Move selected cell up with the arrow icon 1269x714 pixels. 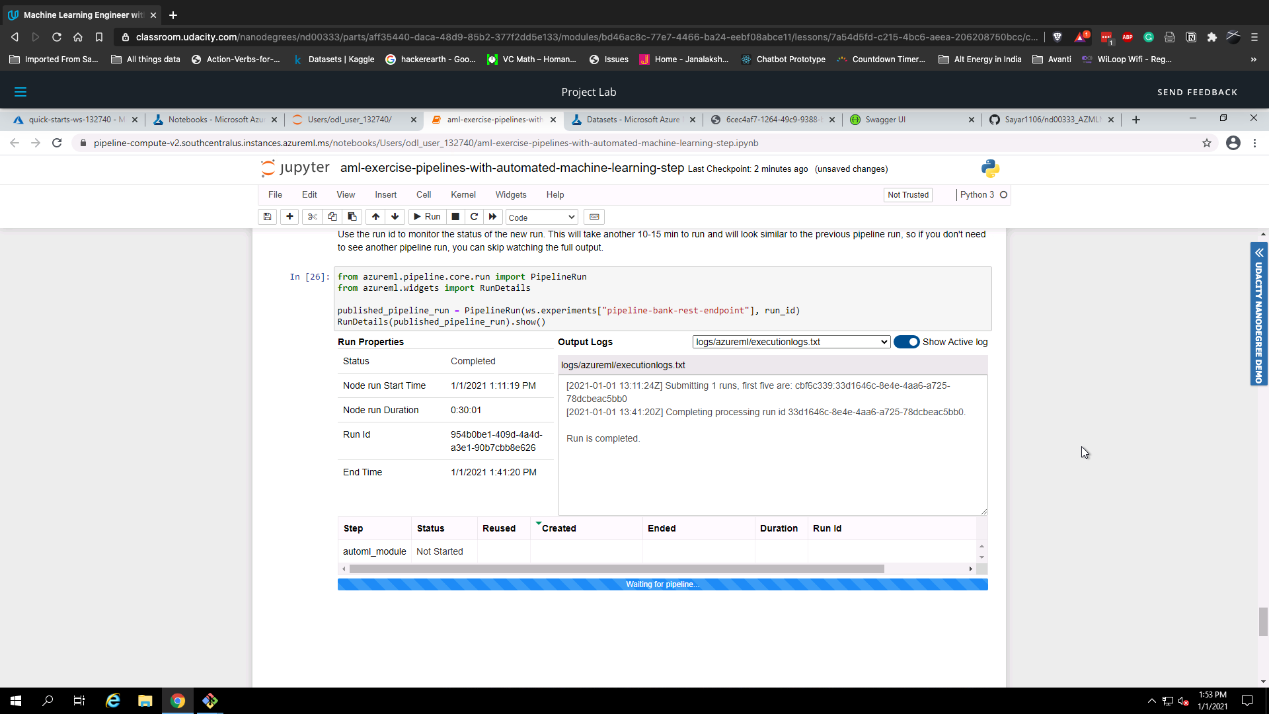[x=375, y=217]
